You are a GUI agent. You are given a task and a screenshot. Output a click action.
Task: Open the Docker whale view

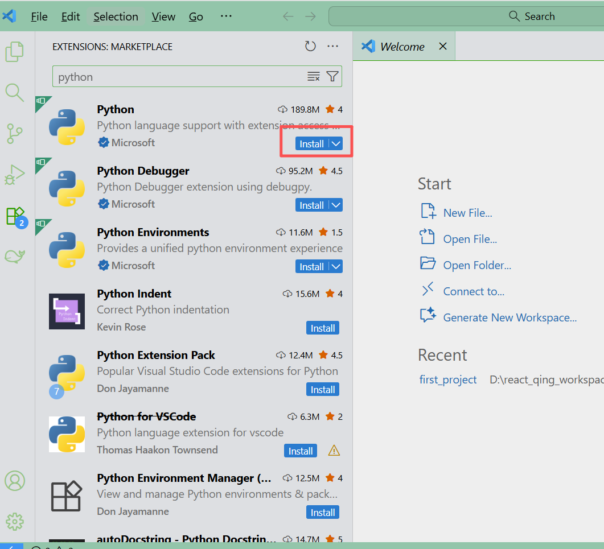pos(15,256)
